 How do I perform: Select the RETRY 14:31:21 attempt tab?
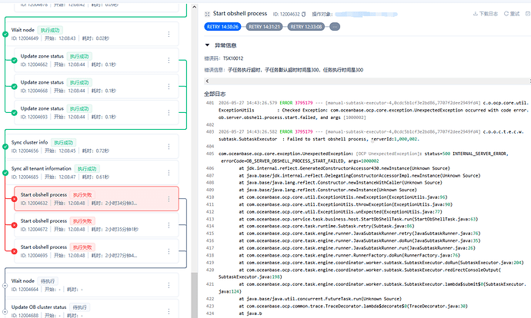pos(264,27)
